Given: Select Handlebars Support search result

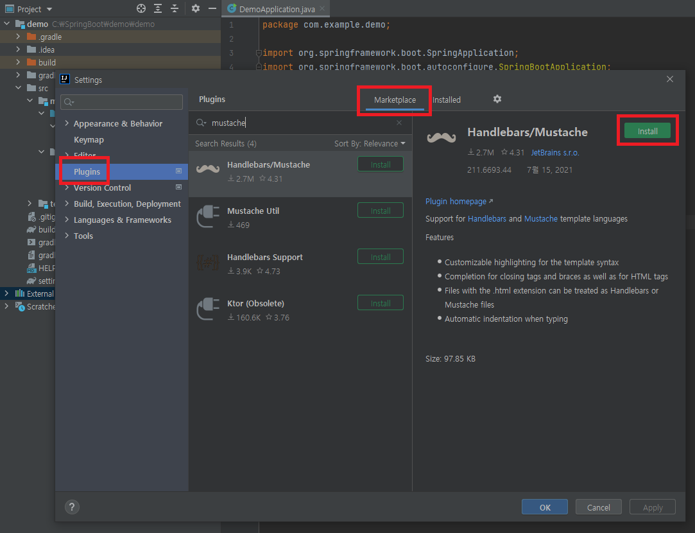Looking at the screenshot, I should tap(300, 266).
